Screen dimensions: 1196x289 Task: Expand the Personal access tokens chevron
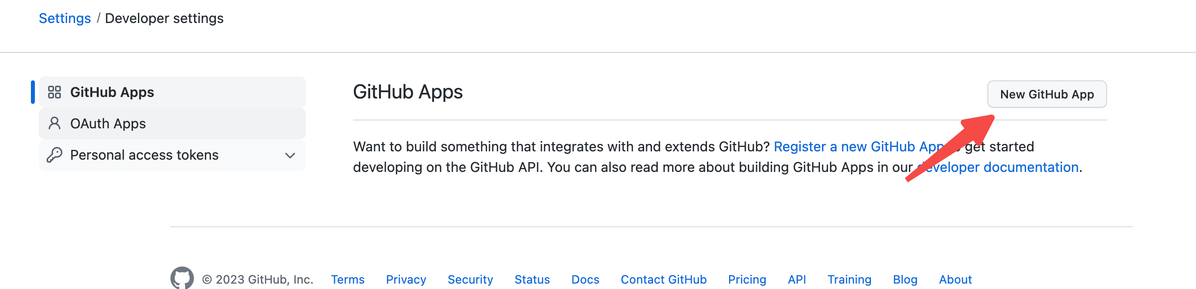[290, 155]
